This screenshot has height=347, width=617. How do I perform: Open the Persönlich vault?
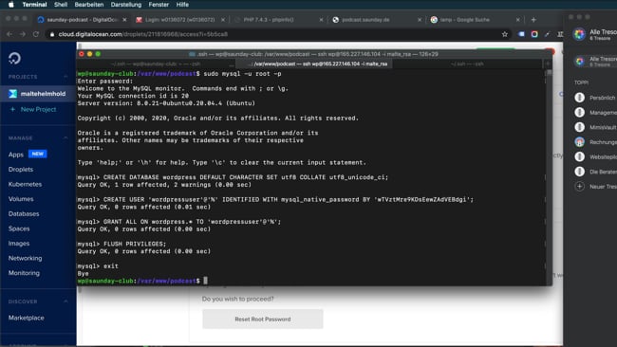pos(595,98)
